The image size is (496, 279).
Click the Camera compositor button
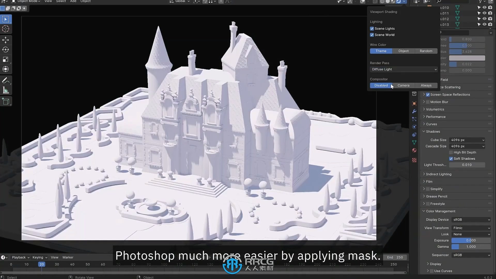tap(403, 85)
